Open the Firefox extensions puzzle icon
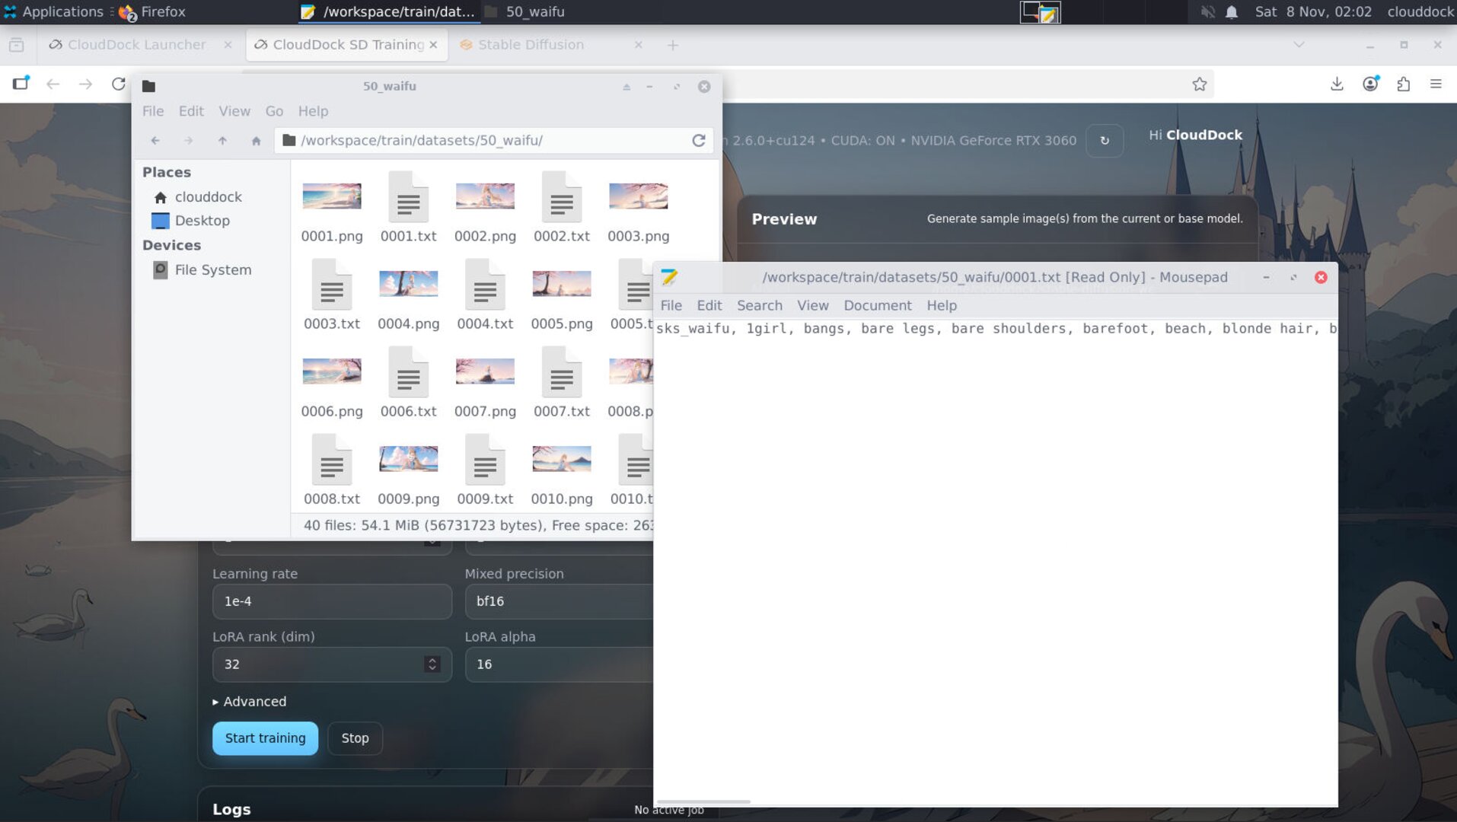 coord(1404,84)
